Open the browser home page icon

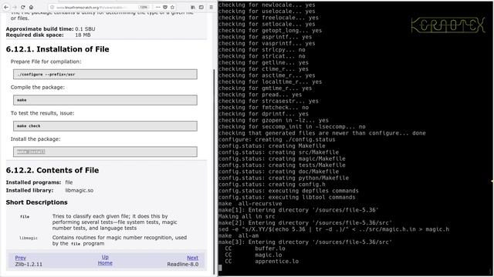[31, 7]
